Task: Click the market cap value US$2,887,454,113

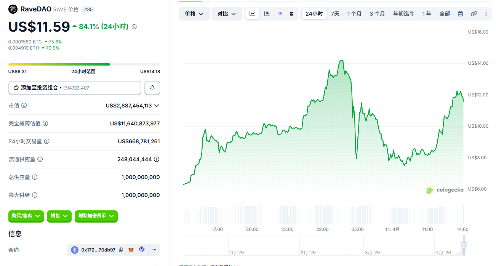Action: pos(129,106)
